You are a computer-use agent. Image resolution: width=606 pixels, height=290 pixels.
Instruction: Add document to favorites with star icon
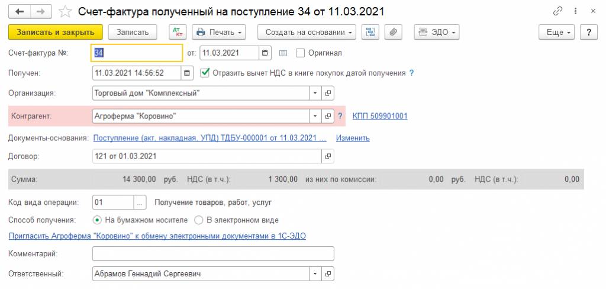(66, 11)
